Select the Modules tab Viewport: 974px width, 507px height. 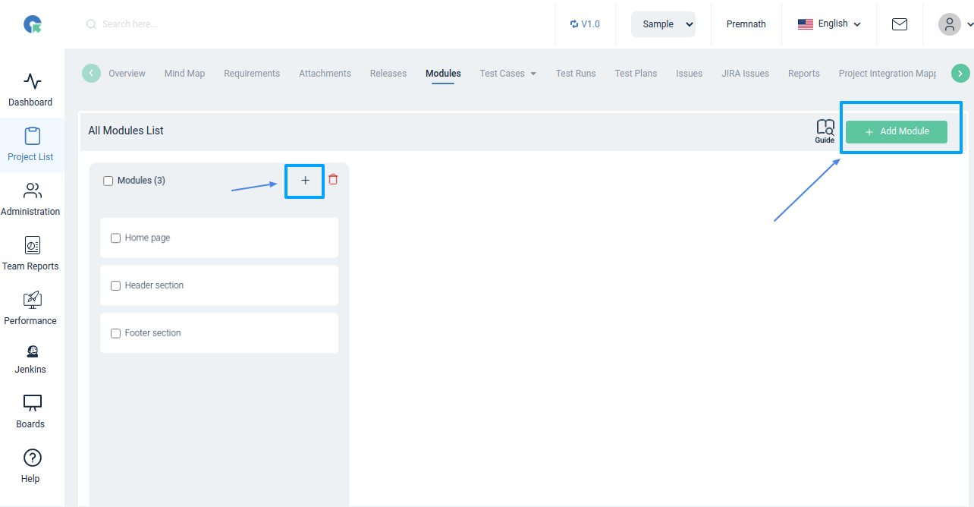pos(443,74)
